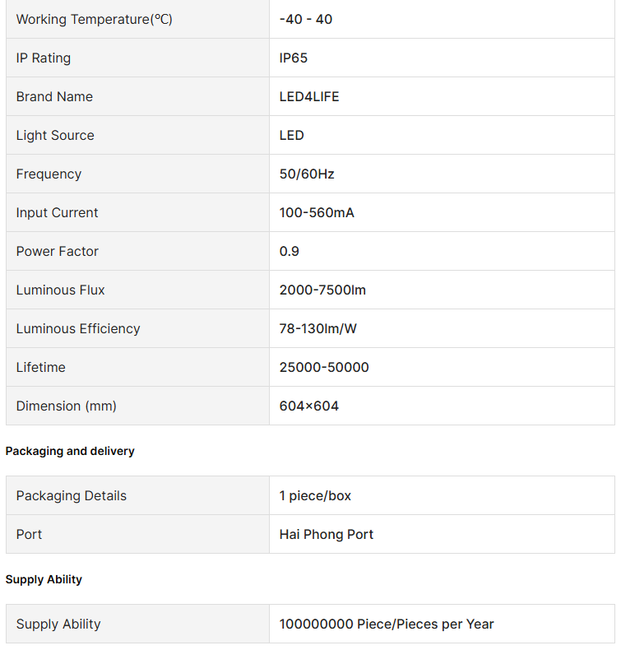Click the Supply Ability section heading
This screenshot has width=621, height=650.
click(x=44, y=579)
